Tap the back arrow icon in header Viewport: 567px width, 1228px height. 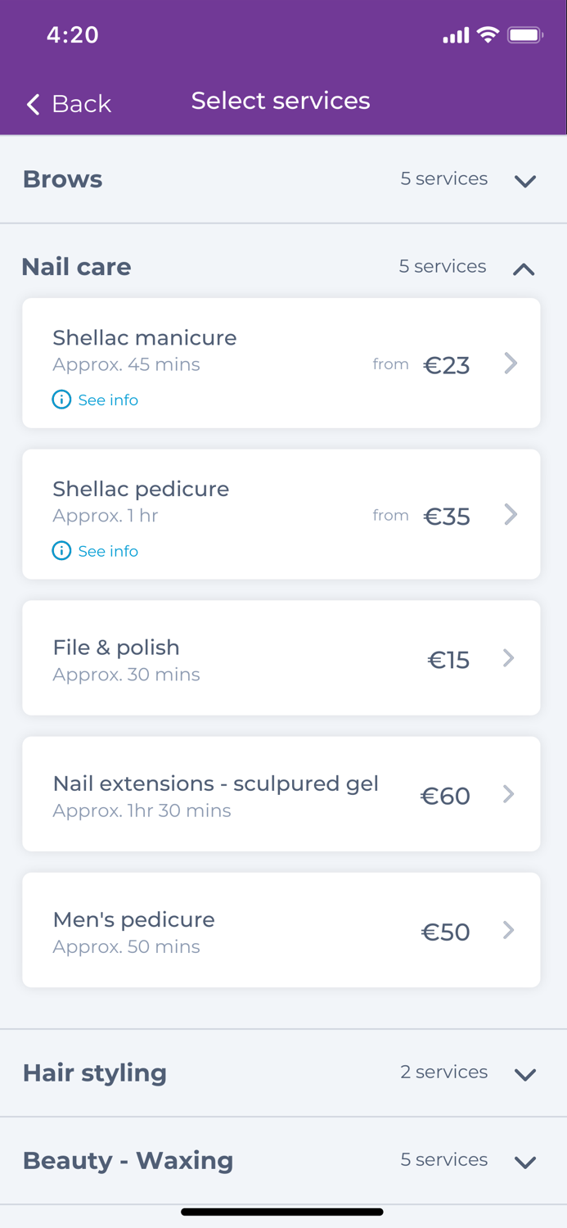[x=33, y=104]
